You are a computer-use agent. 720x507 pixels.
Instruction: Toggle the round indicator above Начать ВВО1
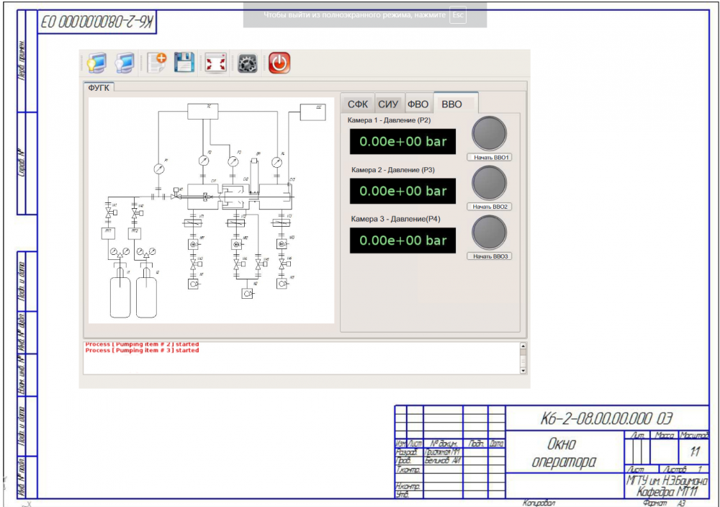click(x=489, y=133)
